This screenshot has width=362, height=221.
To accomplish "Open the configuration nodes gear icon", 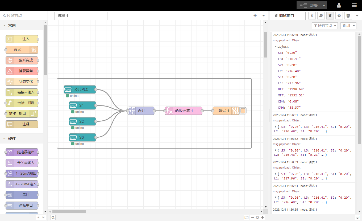I will coord(339,16).
